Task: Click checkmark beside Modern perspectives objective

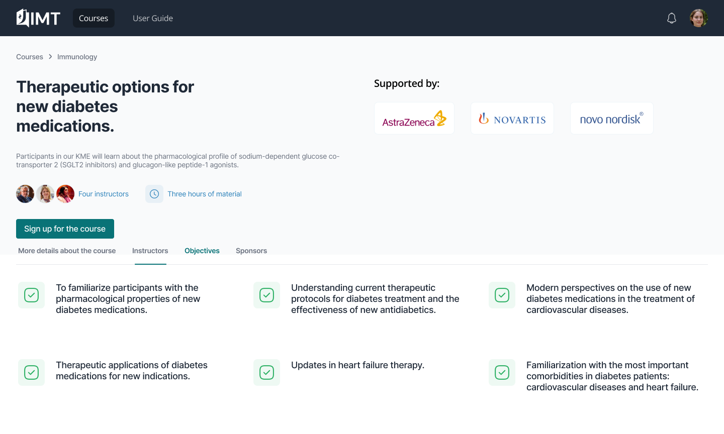Action: click(502, 295)
